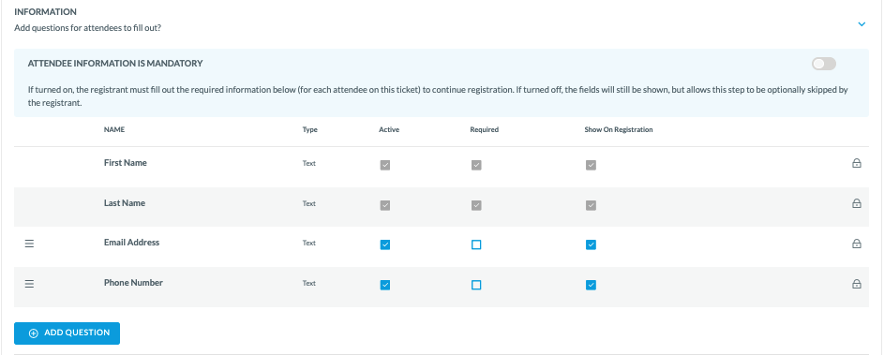Click the NAME column header

114,129
